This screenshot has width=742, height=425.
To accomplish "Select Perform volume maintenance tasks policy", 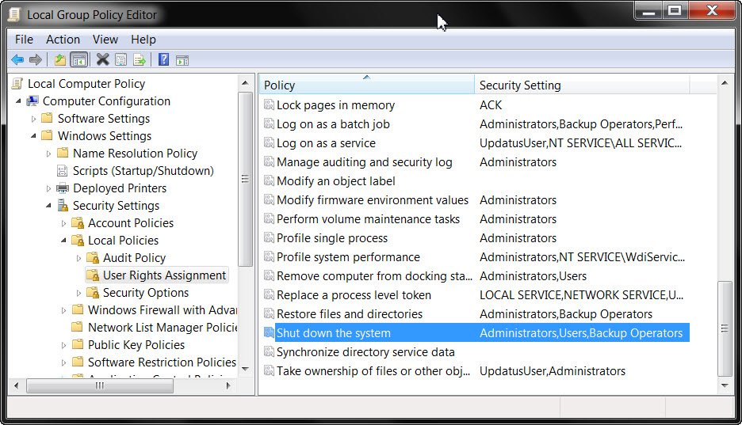I will (368, 218).
